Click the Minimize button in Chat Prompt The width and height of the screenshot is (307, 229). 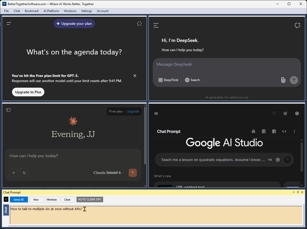pyautogui.click(x=52, y=200)
